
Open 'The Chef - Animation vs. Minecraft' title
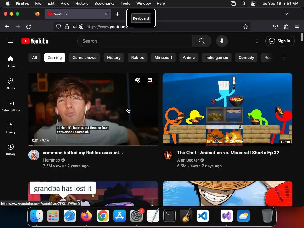pos(228,153)
